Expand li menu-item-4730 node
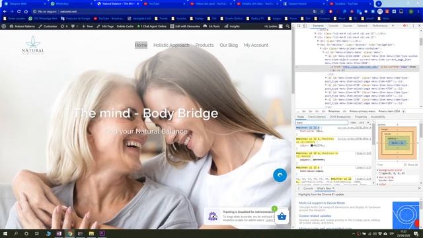The height and width of the screenshot is (238, 423). [326, 85]
